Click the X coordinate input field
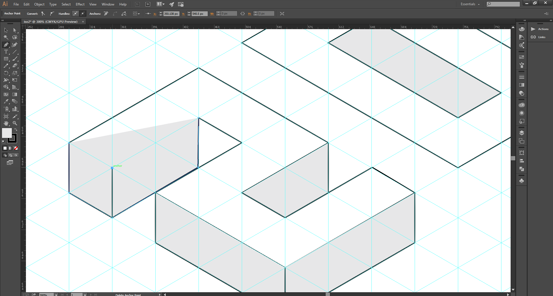The image size is (553, 296). coord(171,14)
